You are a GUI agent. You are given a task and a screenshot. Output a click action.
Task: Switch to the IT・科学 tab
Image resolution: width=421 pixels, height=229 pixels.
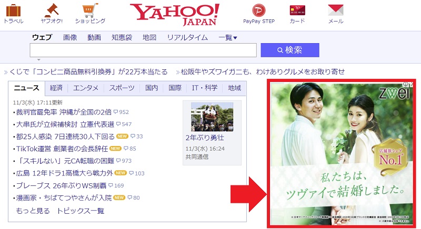(205, 88)
